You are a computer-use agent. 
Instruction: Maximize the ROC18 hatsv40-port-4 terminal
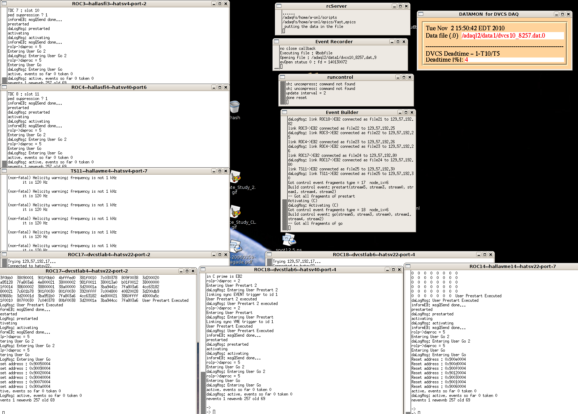(x=393, y=269)
